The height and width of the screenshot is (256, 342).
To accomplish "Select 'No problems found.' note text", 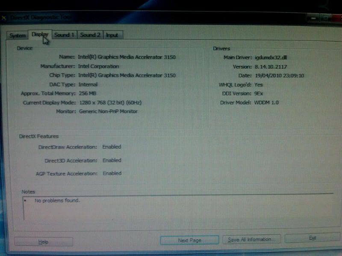I will point(57,200).
